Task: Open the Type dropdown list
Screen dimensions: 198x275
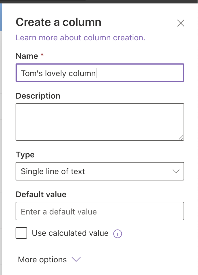Action: 100,171
